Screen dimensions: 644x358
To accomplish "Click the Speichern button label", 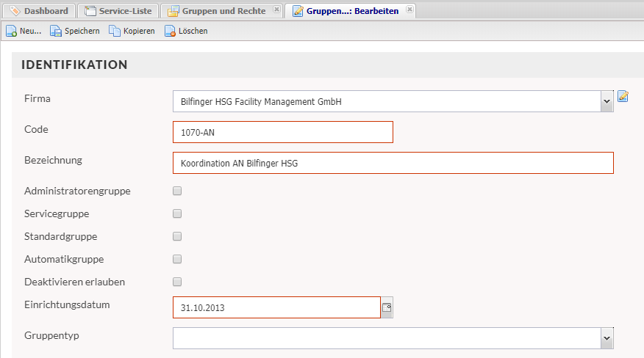I will pos(82,31).
